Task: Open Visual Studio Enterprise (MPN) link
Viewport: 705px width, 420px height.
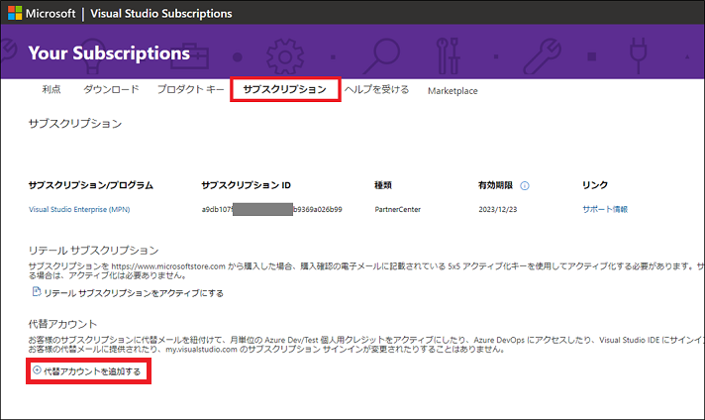Action: (x=79, y=210)
